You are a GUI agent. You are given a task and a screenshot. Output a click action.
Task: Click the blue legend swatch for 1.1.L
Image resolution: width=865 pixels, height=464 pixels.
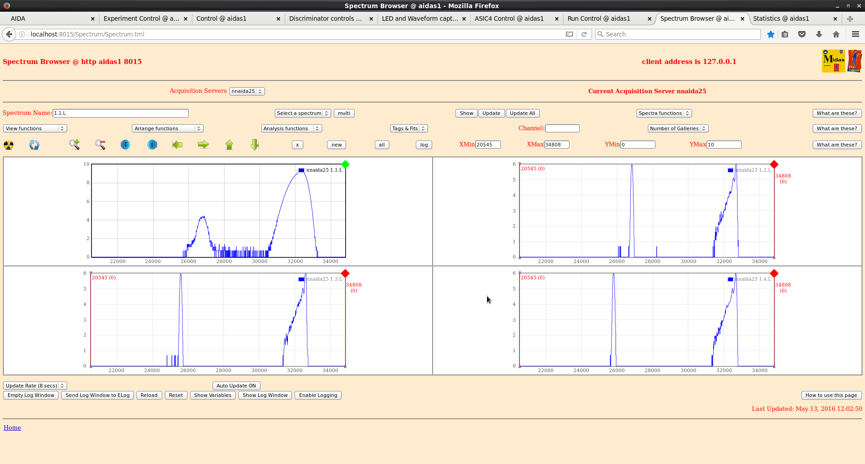pyautogui.click(x=301, y=170)
